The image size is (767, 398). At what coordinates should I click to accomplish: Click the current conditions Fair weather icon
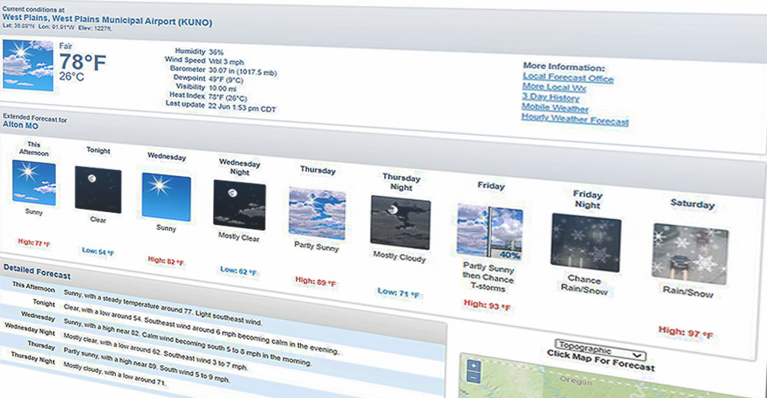click(x=29, y=66)
